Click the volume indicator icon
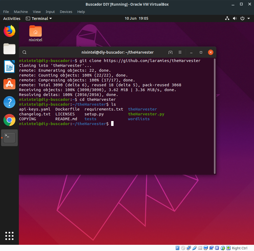Screen dimensions: 254x251 pos(235,19)
